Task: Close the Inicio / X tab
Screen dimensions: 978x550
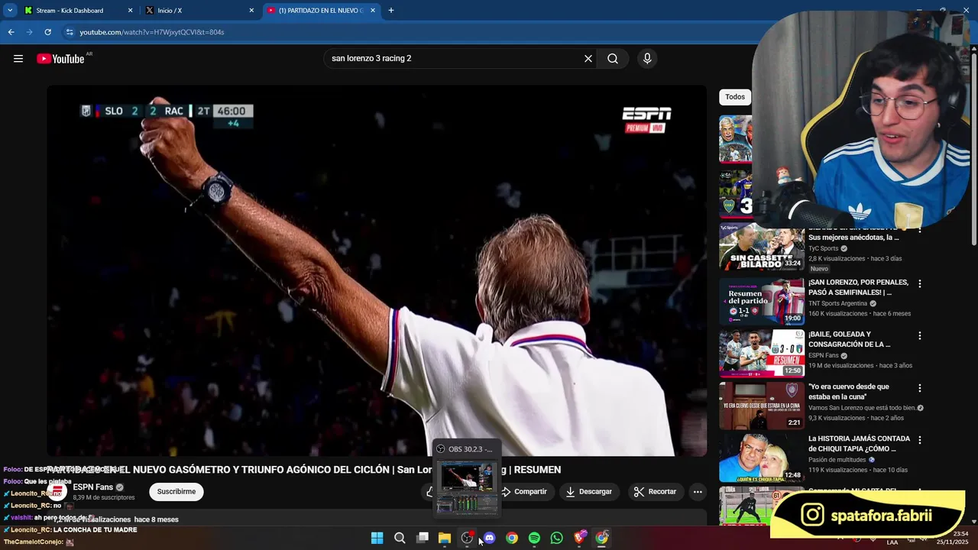Action: pos(251,11)
